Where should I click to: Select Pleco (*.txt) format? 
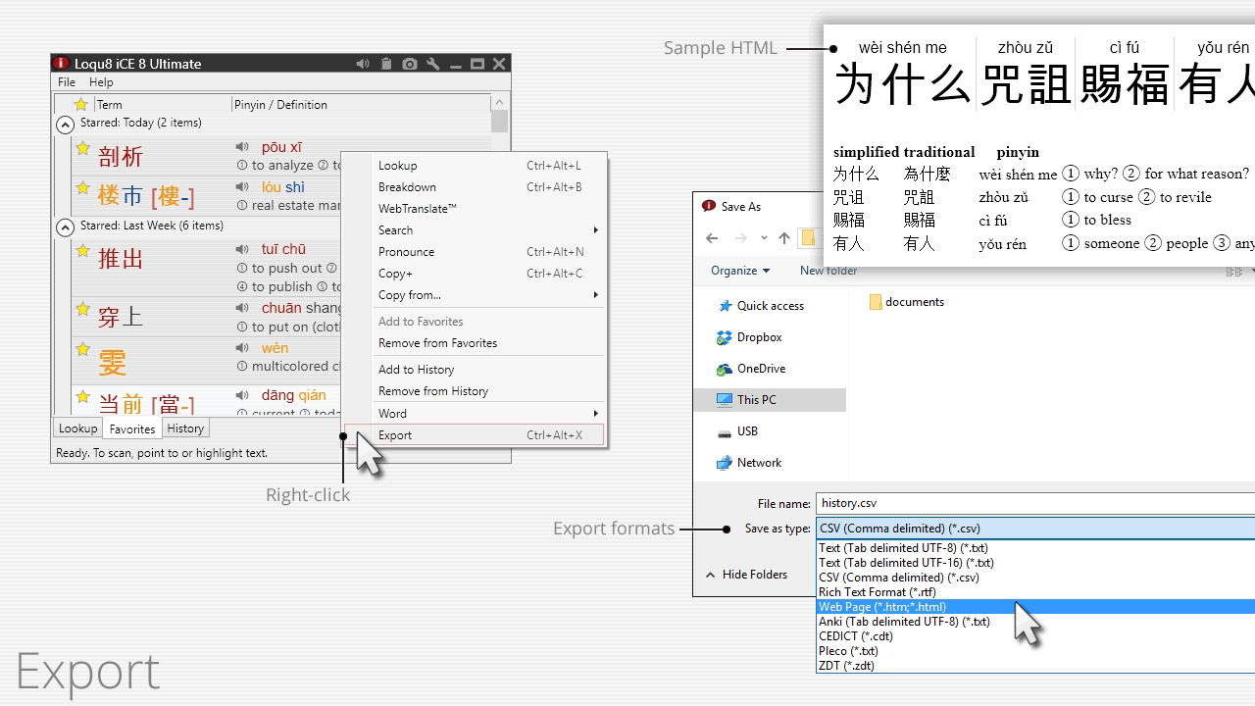[x=1036, y=651]
